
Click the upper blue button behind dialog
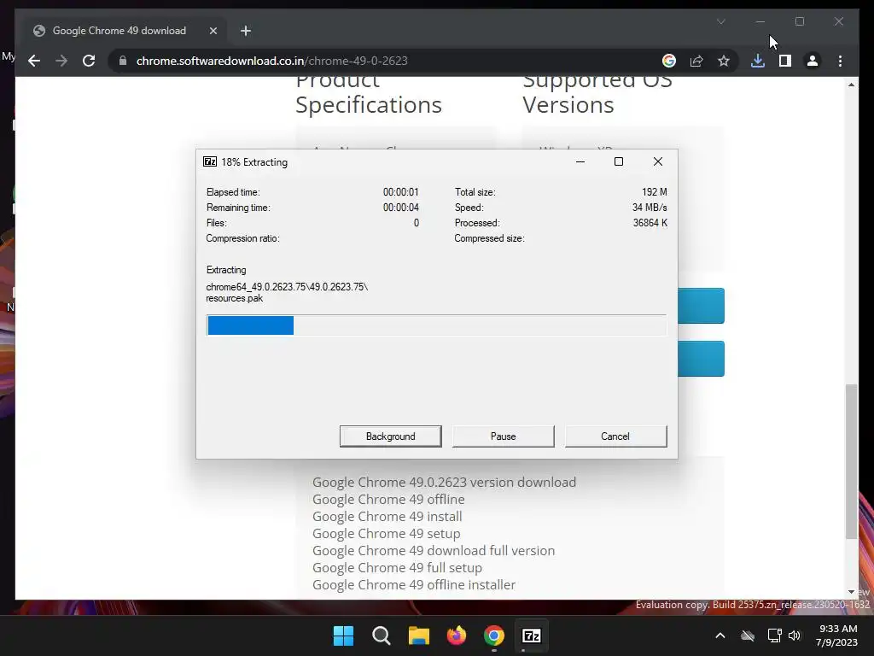(x=702, y=306)
